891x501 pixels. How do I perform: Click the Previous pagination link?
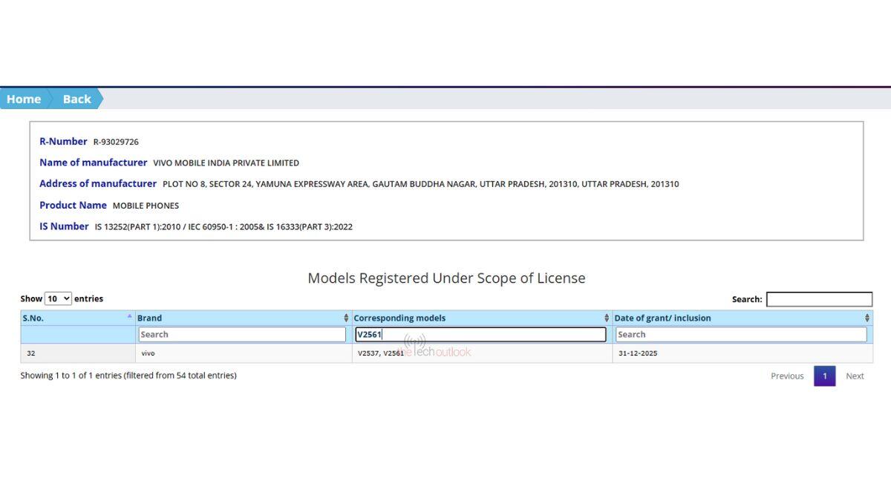[786, 376]
